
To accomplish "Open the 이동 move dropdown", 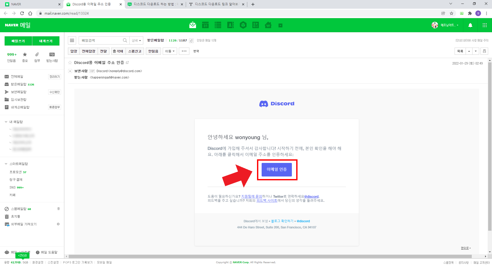I will click(170, 51).
